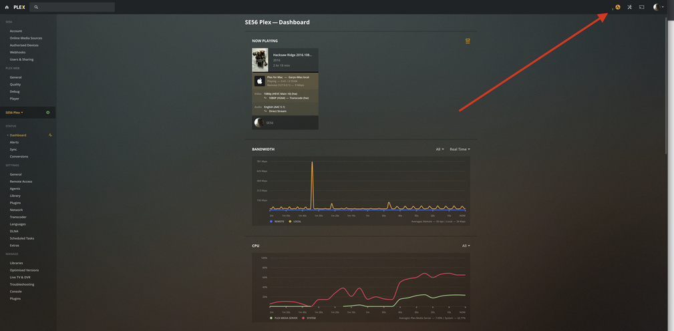The height and width of the screenshot is (331, 674).
Task: Toggle PLEX MEDIA SERVER legend in CPU chart
Action: [283, 318]
